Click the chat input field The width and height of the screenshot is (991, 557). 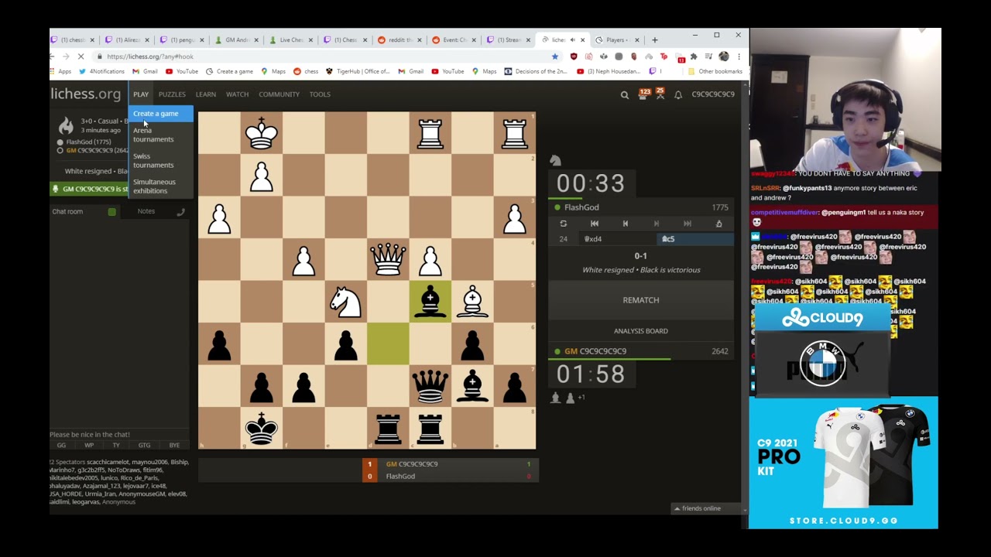(x=119, y=435)
